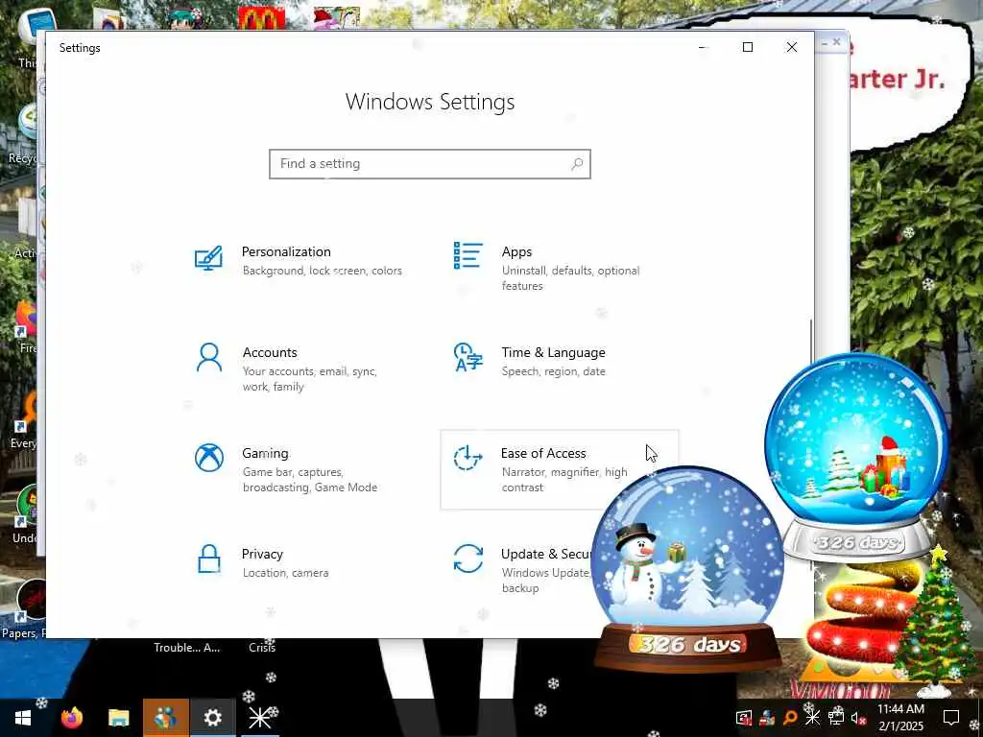Image resolution: width=983 pixels, height=737 pixels.
Task: Click inside the Find a setting box
Action: [x=430, y=163]
